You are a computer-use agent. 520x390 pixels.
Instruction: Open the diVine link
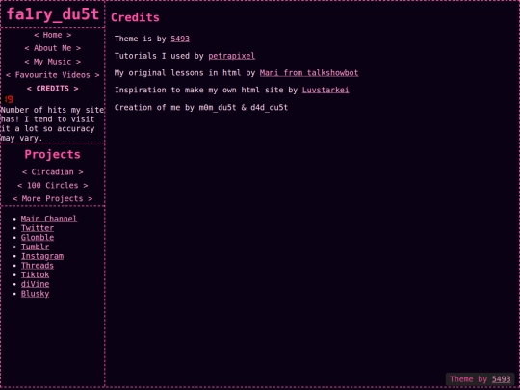[36, 284]
